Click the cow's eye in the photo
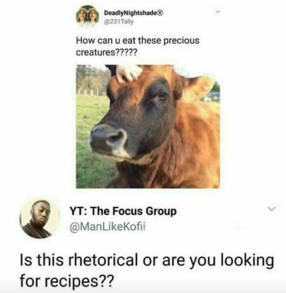286x293 pixels. (162, 95)
